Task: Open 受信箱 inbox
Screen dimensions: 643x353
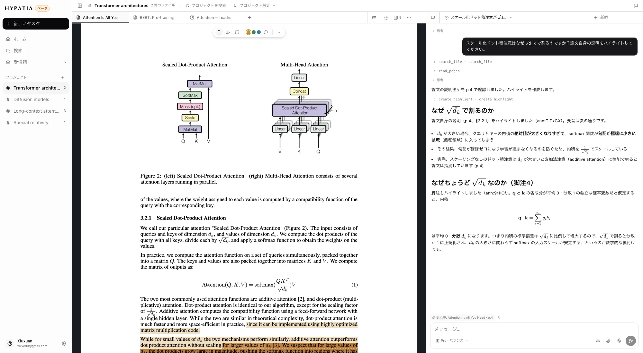Action: [36, 62]
